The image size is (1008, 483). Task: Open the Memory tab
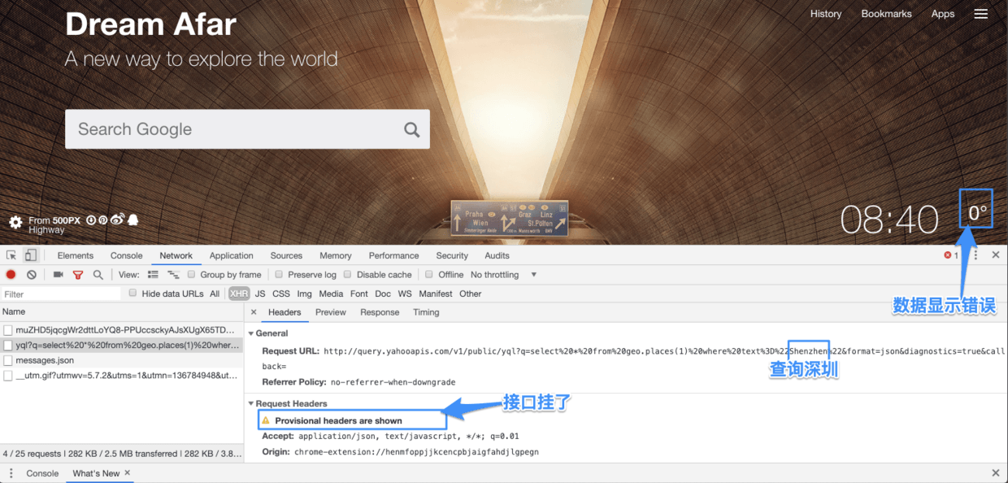pyautogui.click(x=336, y=255)
